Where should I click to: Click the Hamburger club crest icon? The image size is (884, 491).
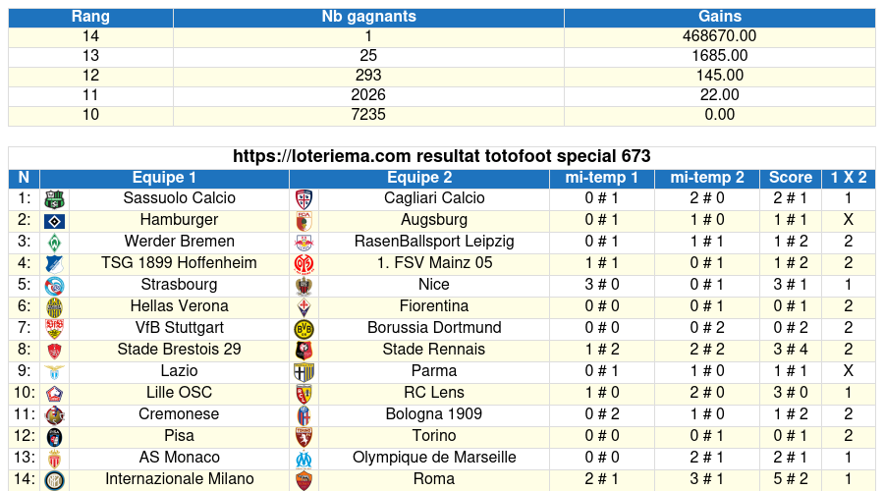coord(55,221)
